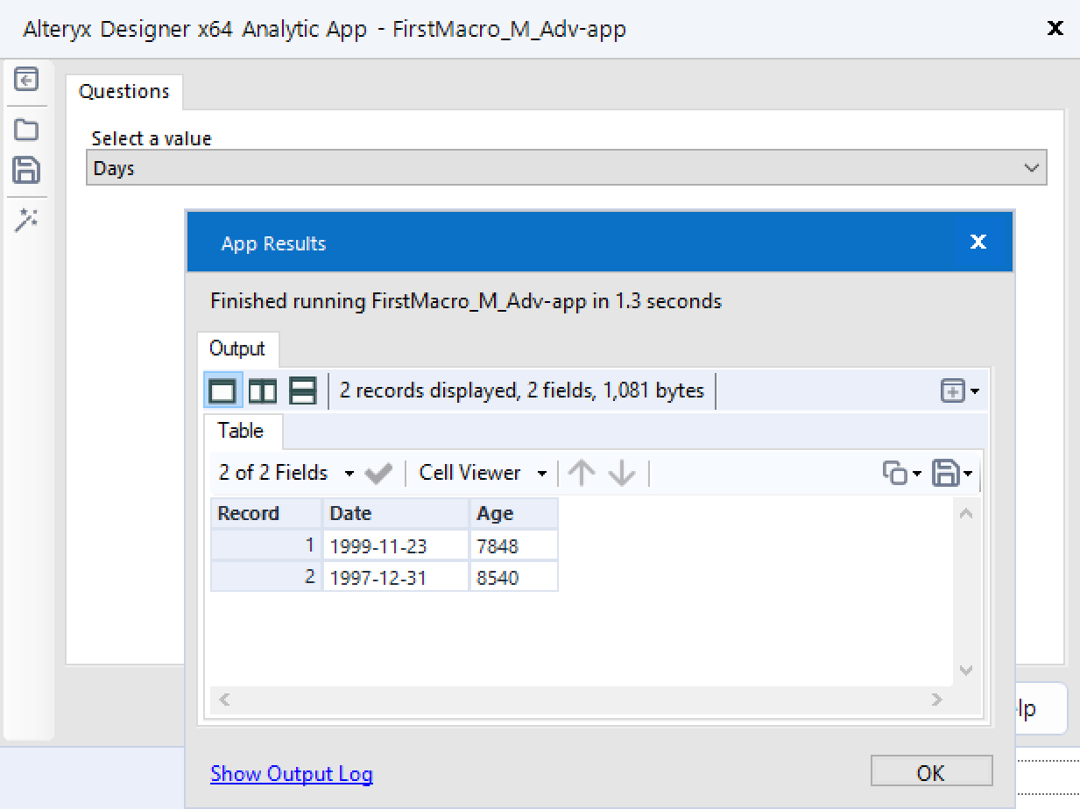Toggle side-by-side split view layout

(262, 390)
